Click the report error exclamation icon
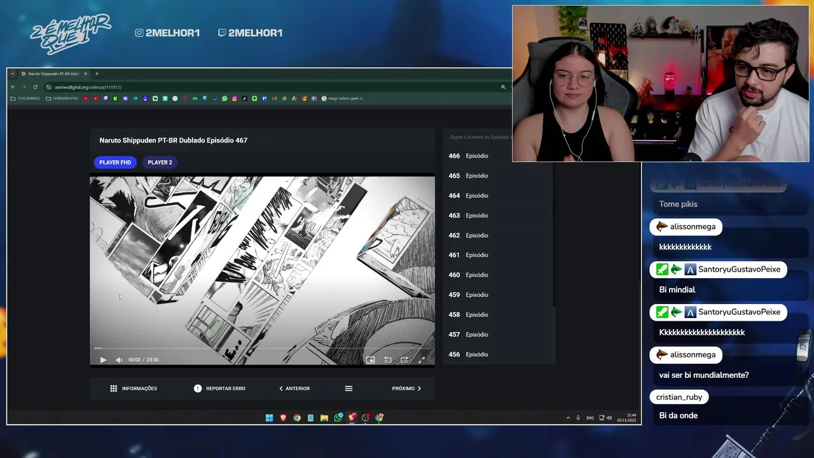This screenshot has height=458, width=814. 198,389
